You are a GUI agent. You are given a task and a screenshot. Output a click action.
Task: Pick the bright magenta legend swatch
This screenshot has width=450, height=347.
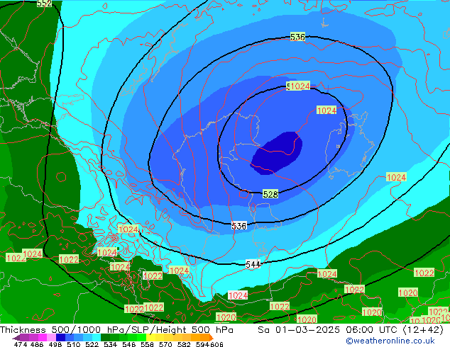click(x=43, y=337)
